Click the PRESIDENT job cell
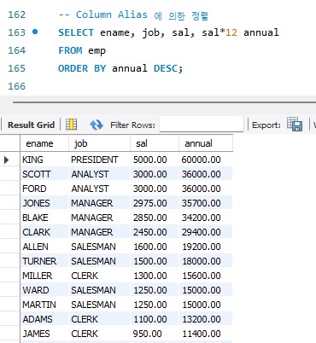This screenshot has width=316, height=343. click(99, 160)
